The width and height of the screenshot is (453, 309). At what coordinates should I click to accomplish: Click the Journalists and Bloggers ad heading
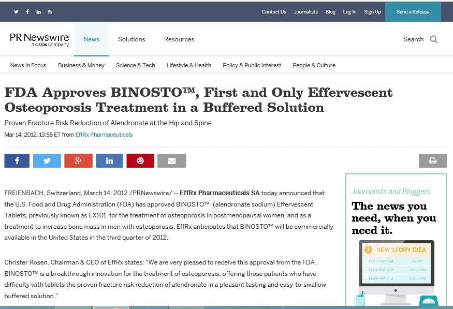point(391,192)
